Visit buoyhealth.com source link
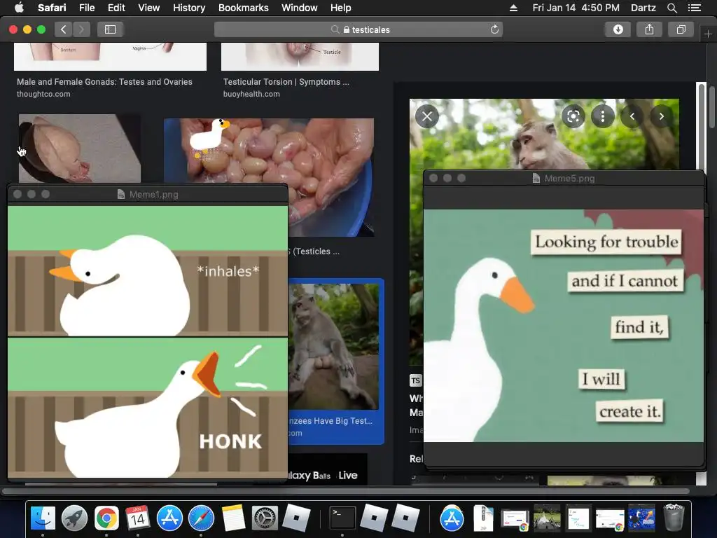This screenshot has width=717, height=538. (251, 94)
